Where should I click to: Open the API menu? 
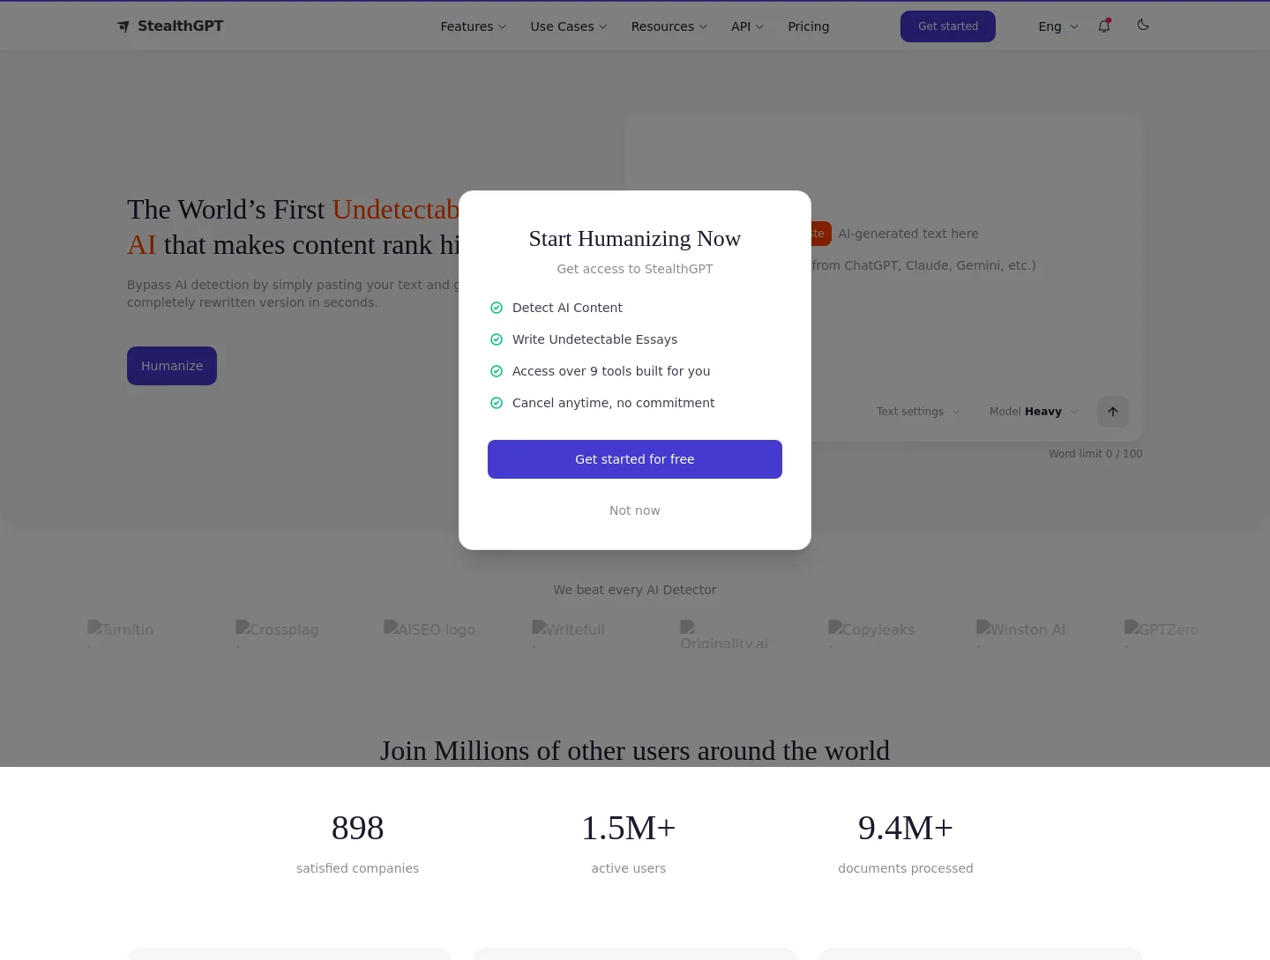pyautogui.click(x=747, y=26)
